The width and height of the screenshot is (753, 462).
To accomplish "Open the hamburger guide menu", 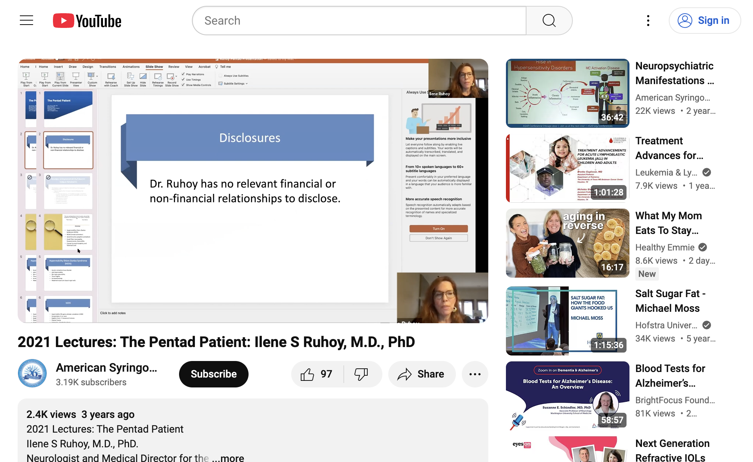I will (26, 21).
